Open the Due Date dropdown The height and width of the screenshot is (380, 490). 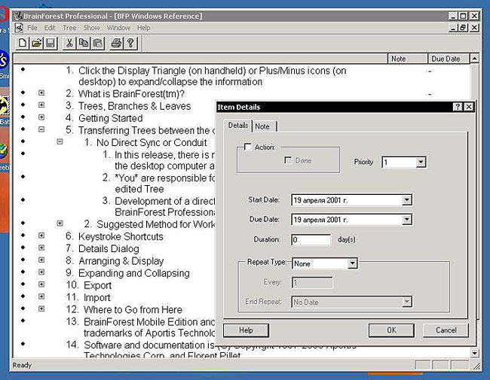point(407,220)
